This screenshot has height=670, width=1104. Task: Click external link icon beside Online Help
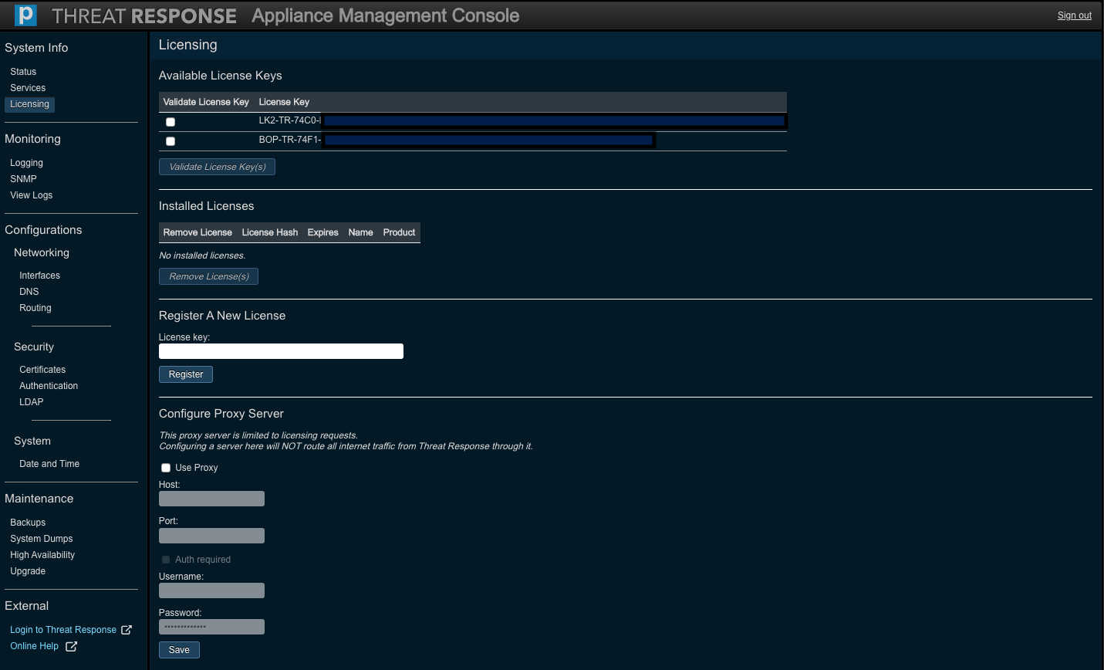71,646
